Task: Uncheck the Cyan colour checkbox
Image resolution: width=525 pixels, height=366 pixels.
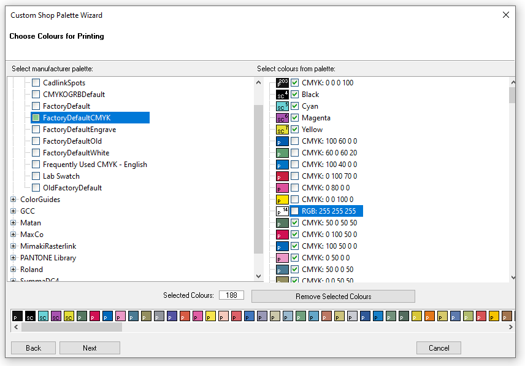Action: click(294, 106)
